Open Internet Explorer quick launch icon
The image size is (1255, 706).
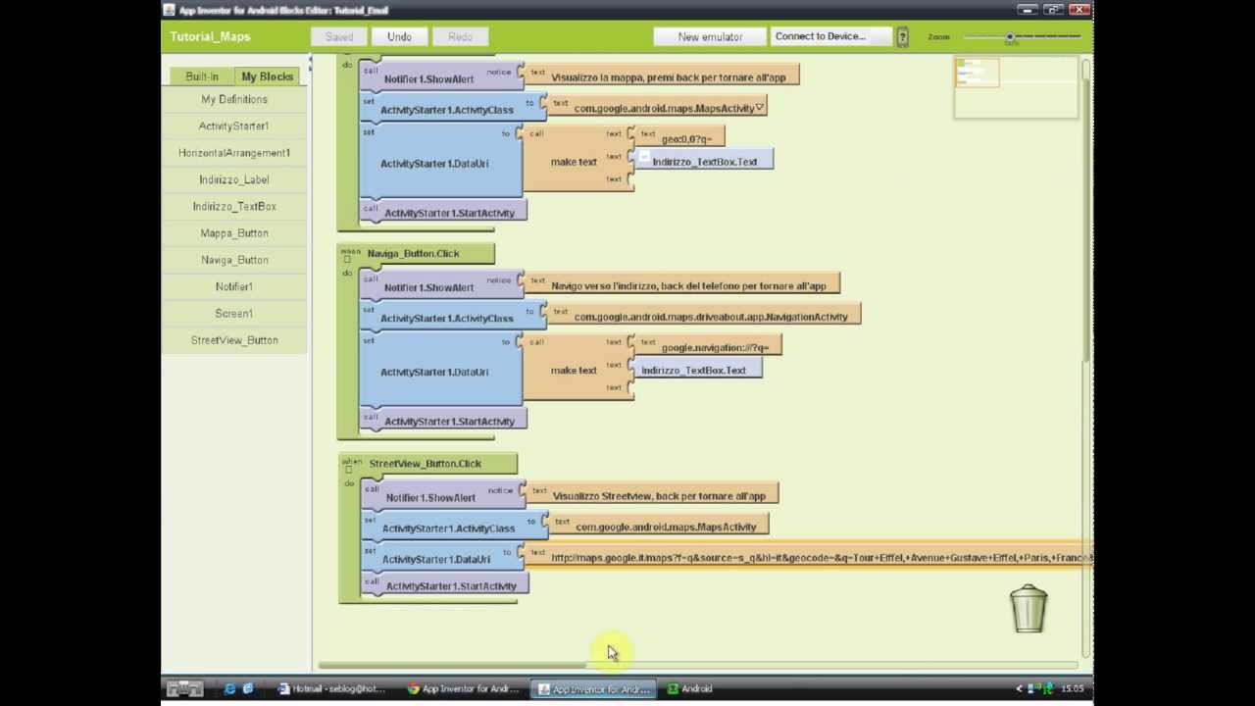tap(230, 688)
